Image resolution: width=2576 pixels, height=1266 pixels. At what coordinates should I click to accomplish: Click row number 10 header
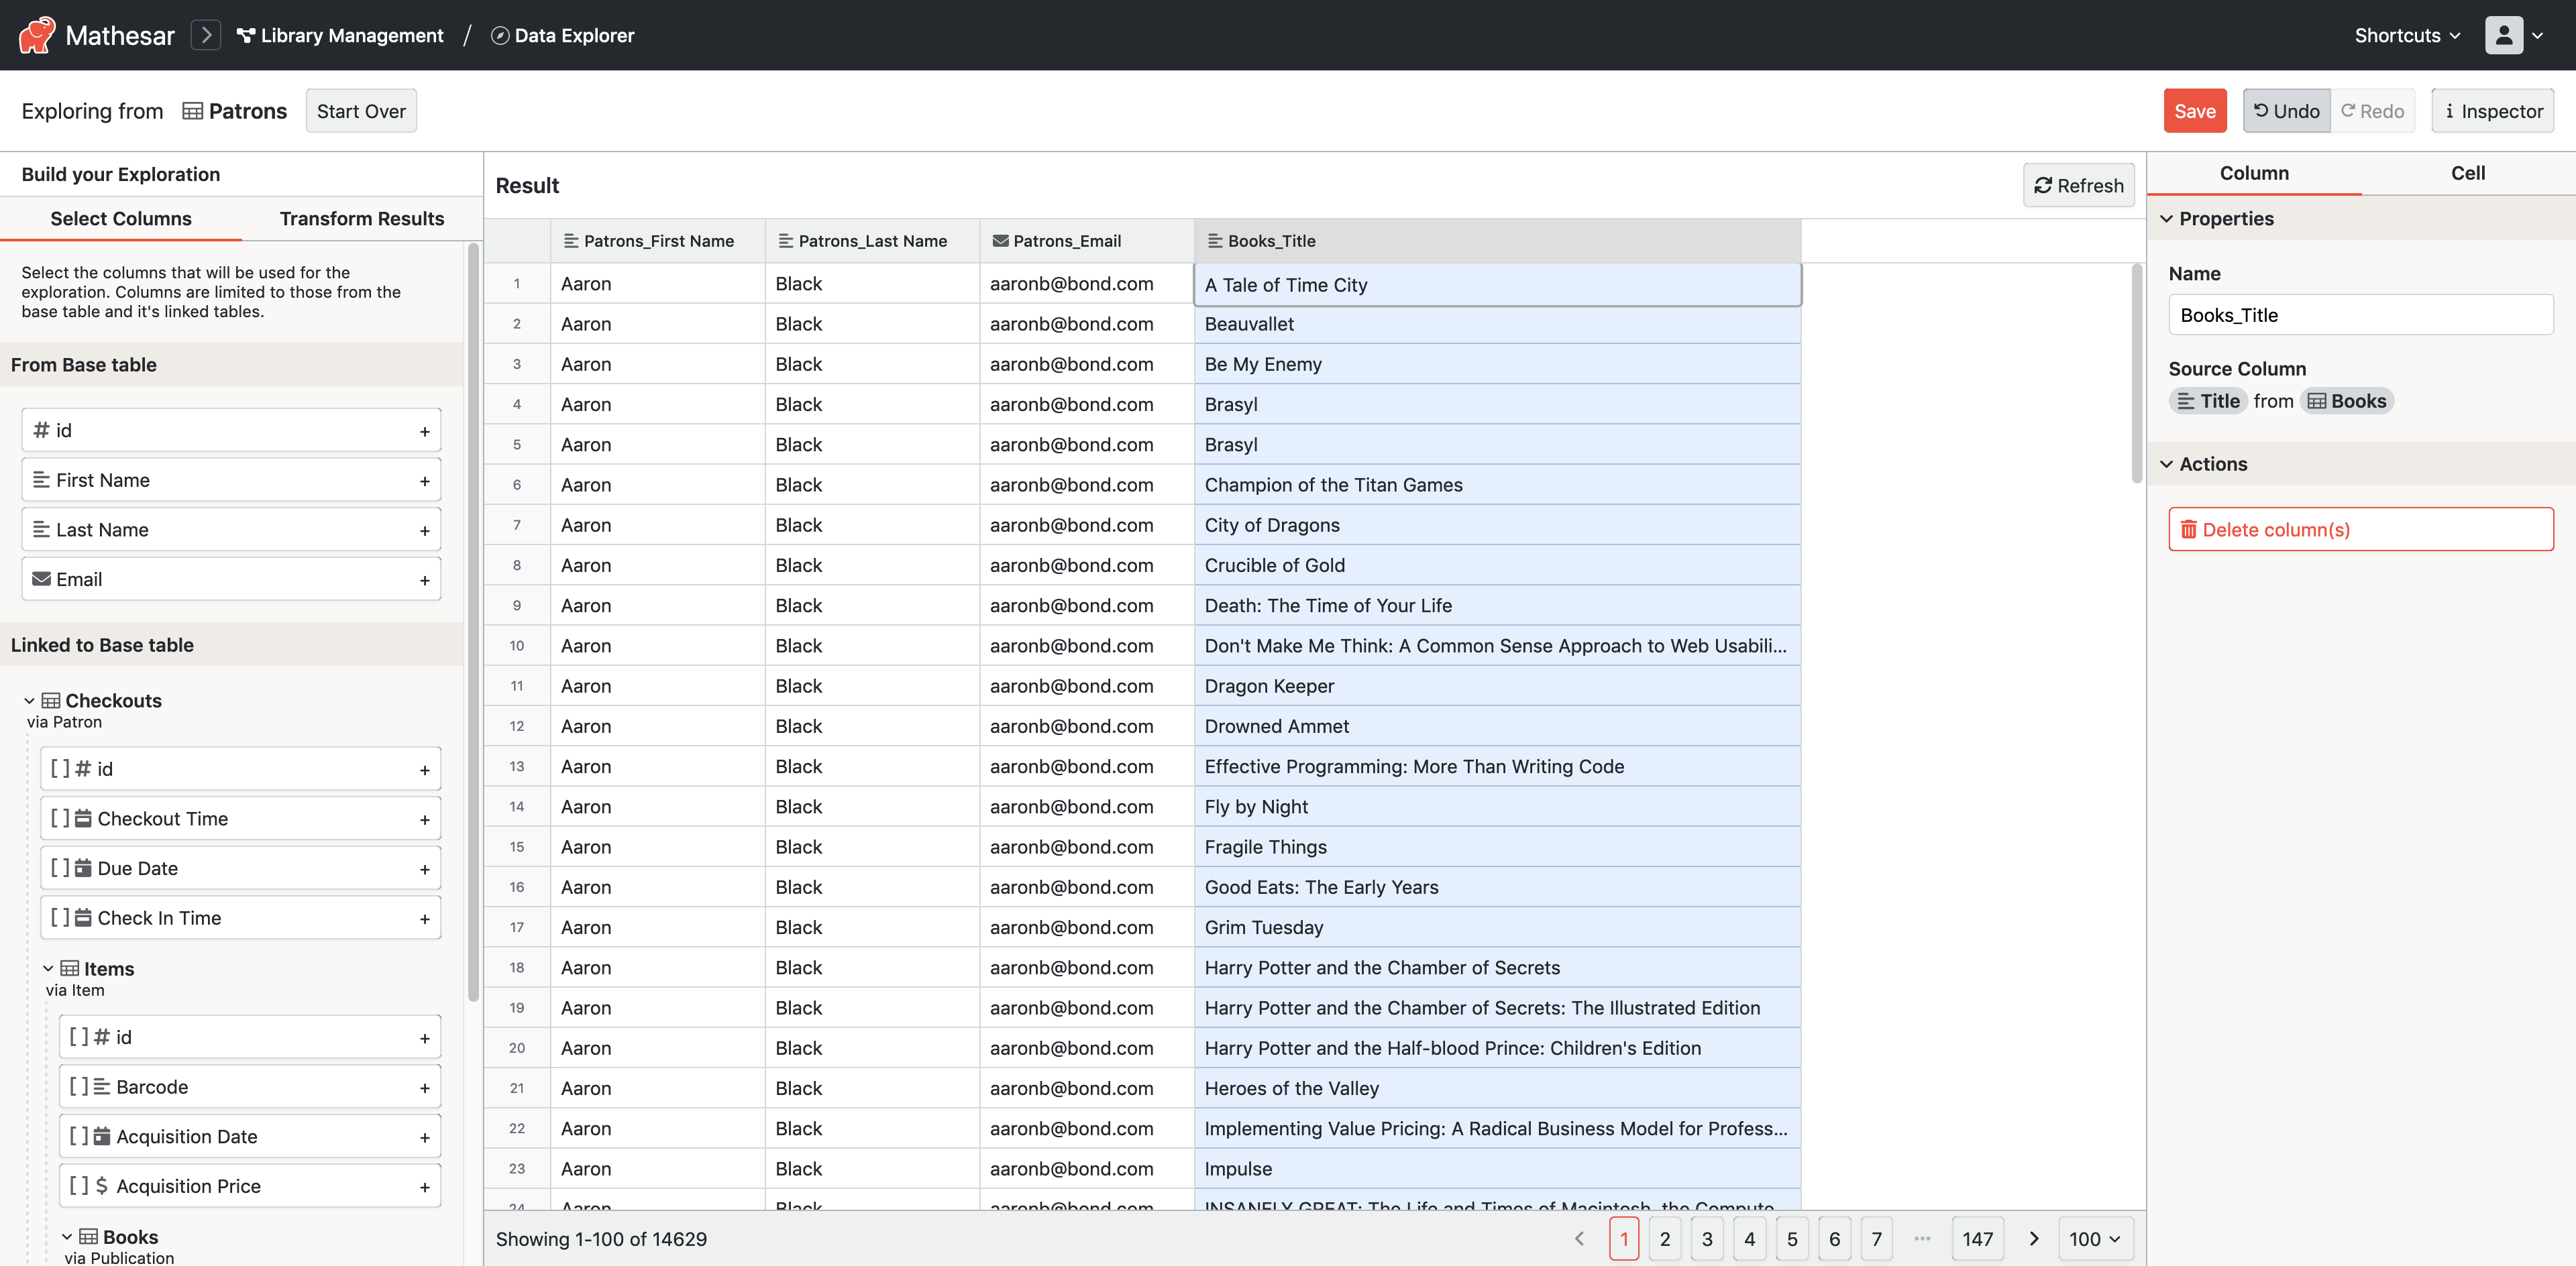pos(517,646)
